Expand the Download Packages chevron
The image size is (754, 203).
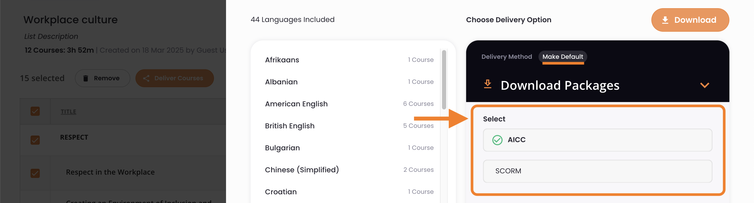704,85
